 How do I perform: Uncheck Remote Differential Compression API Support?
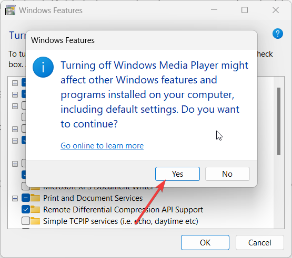[x=26, y=210]
